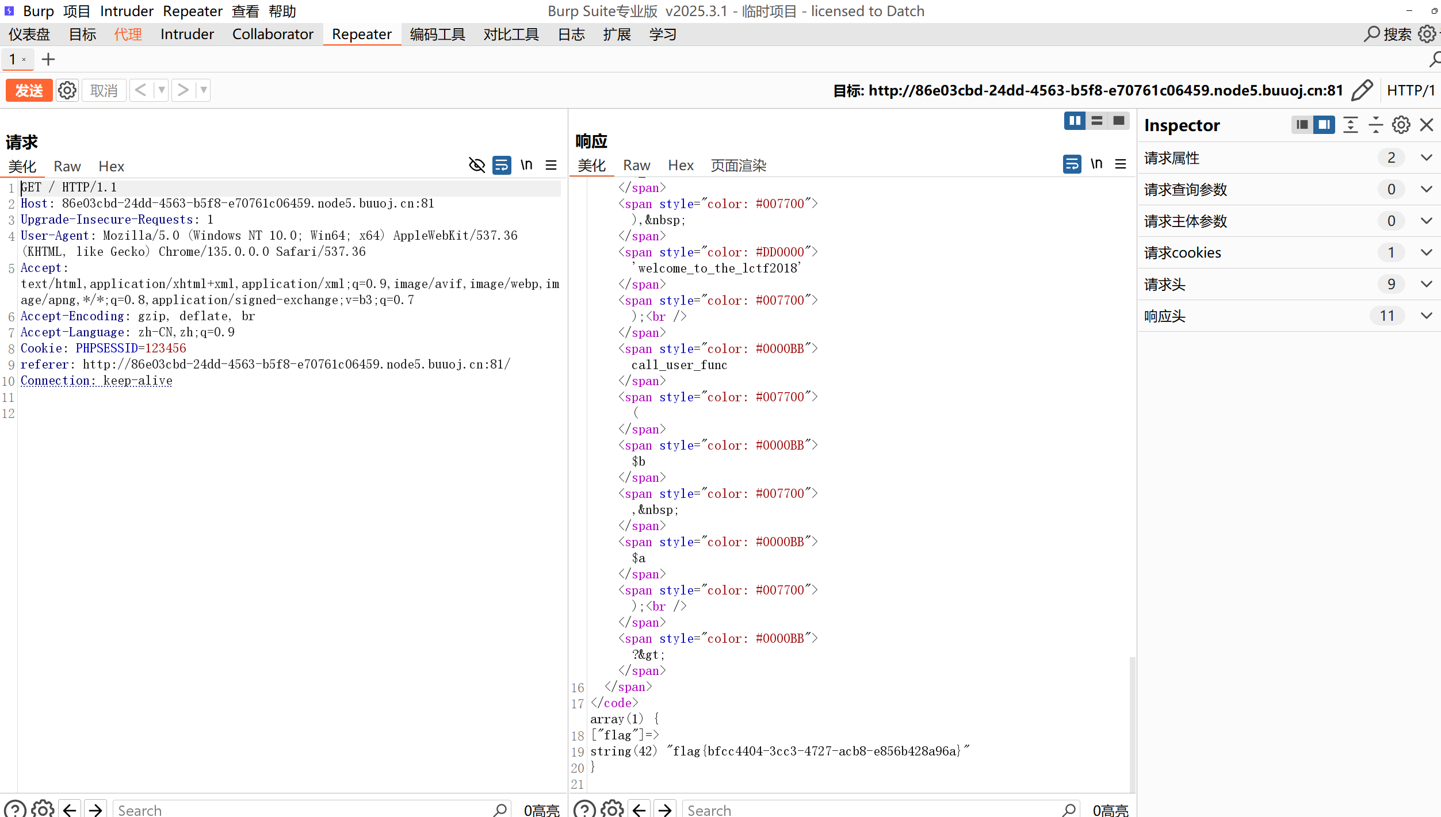Screen dimensions: 1441x817
Task: Expand the 响应头 Inspector section
Action: pyautogui.click(x=1427, y=316)
